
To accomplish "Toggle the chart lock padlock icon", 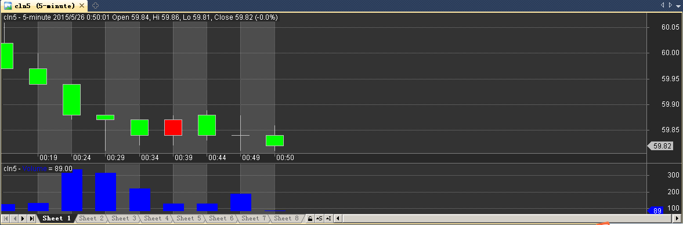I will (x=310, y=219).
